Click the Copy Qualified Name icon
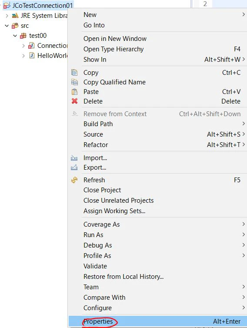The width and height of the screenshot is (247, 328). (x=74, y=82)
